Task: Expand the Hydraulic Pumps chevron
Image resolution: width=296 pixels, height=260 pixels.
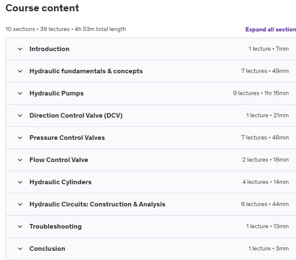Action: [20, 93]
